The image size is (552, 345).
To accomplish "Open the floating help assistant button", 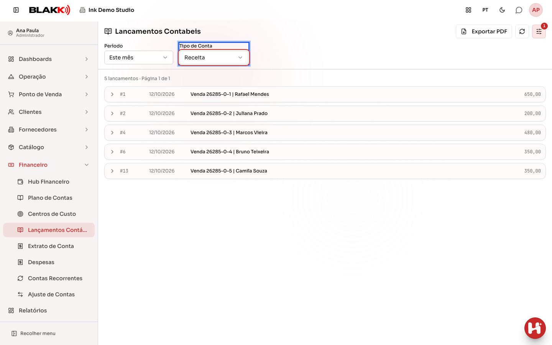I will tap(535, 328).
